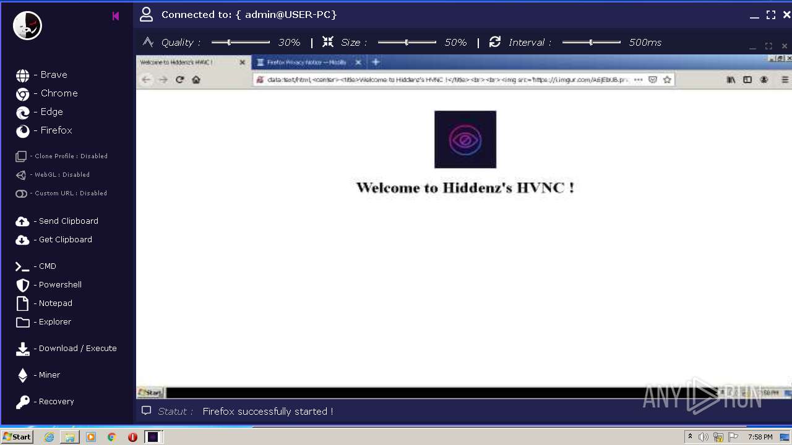792x445 pixels.
Task: Click the connected user profile icon
Action: [x=146, y=14]
